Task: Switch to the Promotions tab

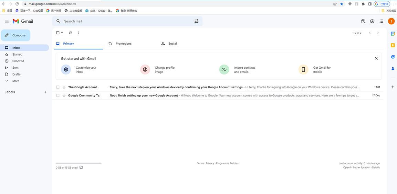Action: pos(123,44)
